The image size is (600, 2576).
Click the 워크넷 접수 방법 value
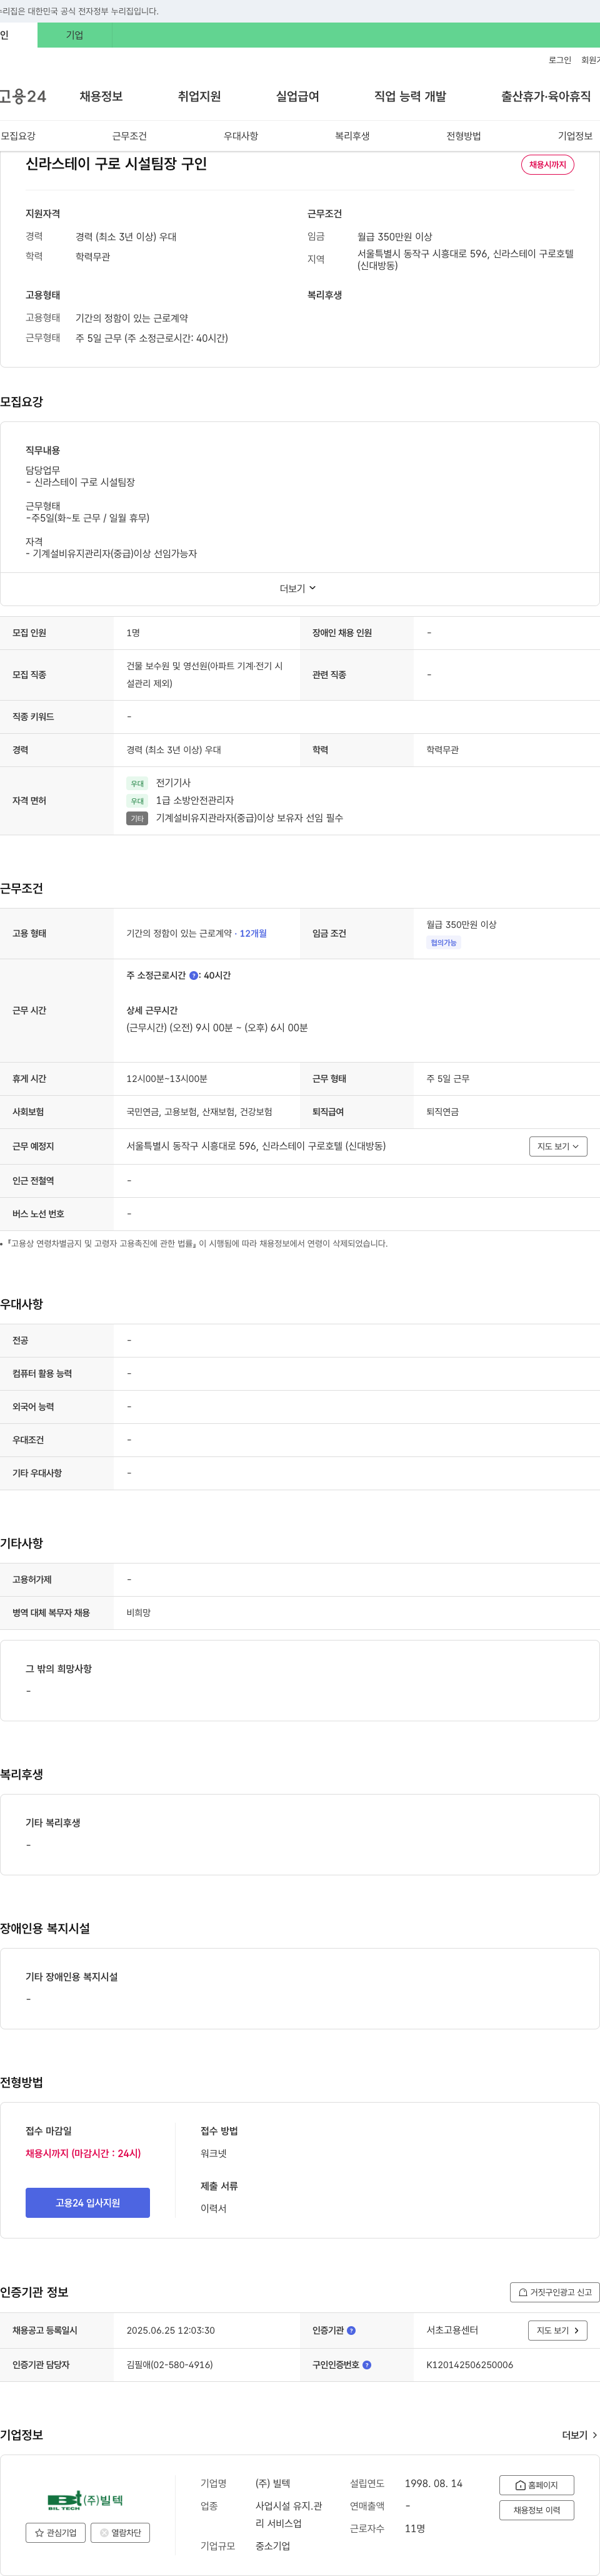tap(214, 2153)
